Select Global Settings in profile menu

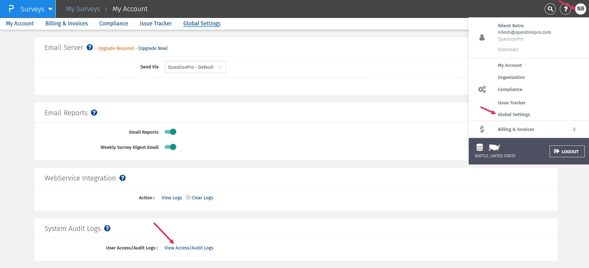point(514,115)
